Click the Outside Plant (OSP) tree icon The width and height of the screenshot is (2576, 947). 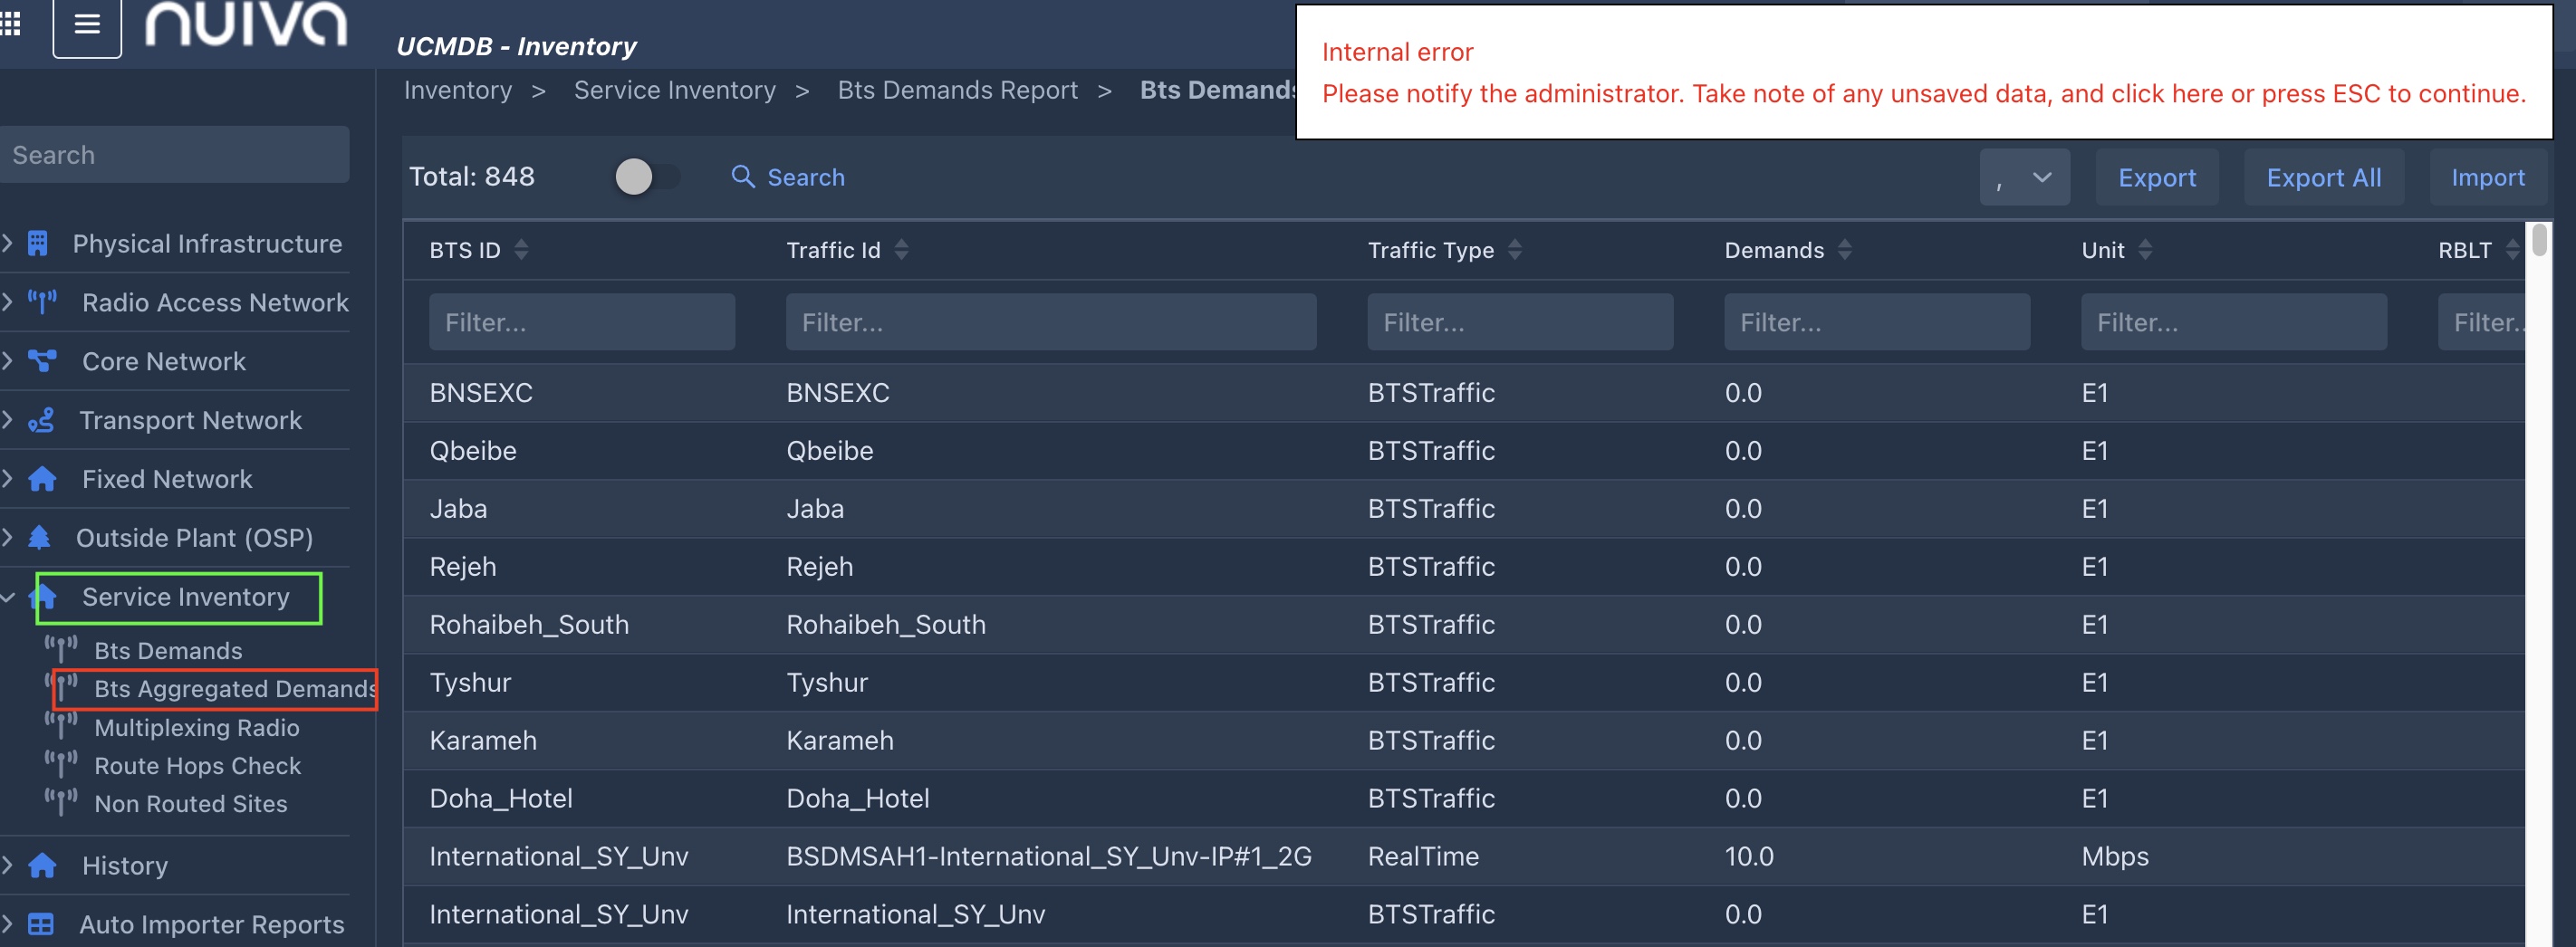(39, 538)
